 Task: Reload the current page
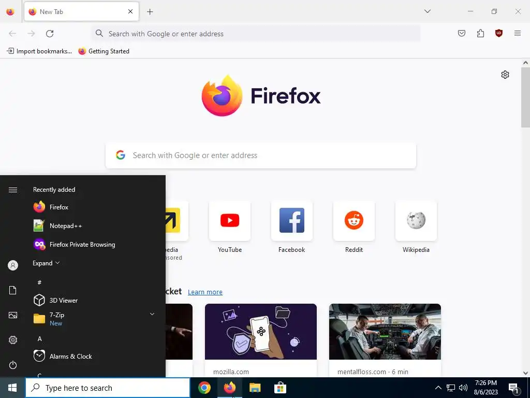pos(50,34)
